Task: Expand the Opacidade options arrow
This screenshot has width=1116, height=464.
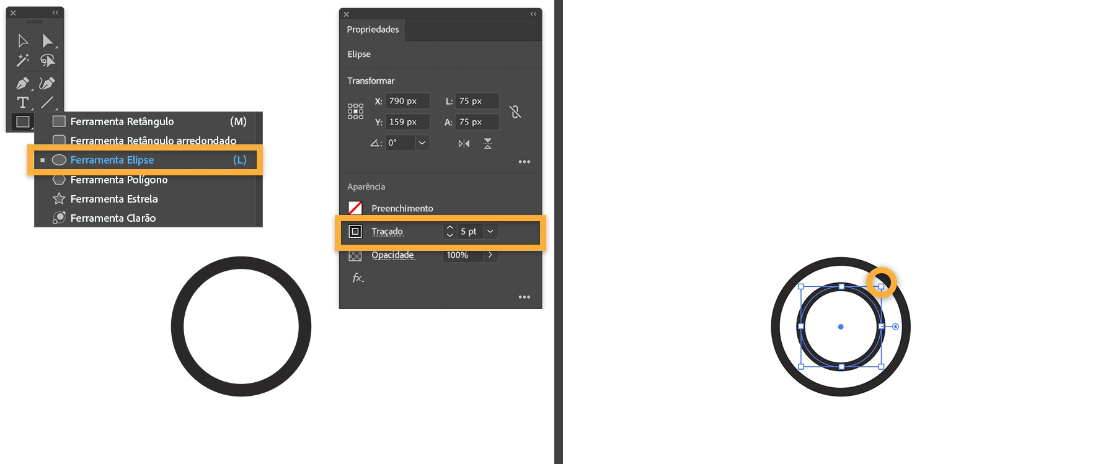Action: point(490,255)
